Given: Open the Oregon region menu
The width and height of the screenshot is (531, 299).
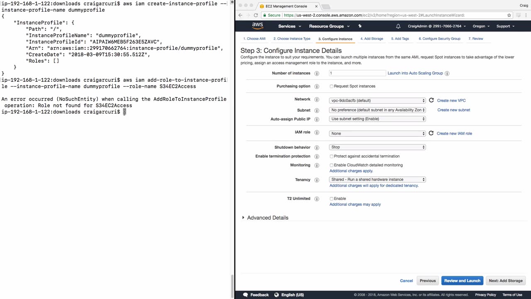Looking at the screenshot, I should click(481, 26).
